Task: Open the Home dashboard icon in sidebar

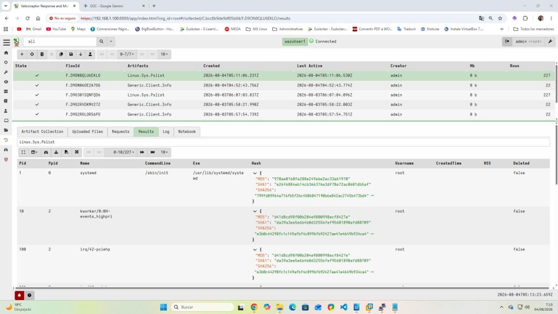Action: click(6, 52)
